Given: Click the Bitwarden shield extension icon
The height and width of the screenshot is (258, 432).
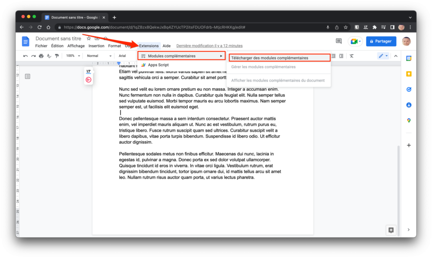Looking at the screenshot, I should click(357, 27).
